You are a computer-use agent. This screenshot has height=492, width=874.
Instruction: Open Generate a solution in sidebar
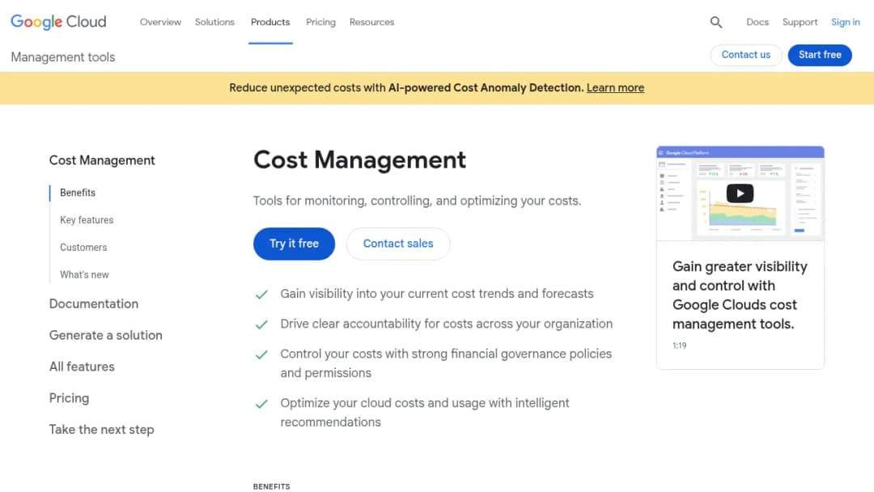106,335
